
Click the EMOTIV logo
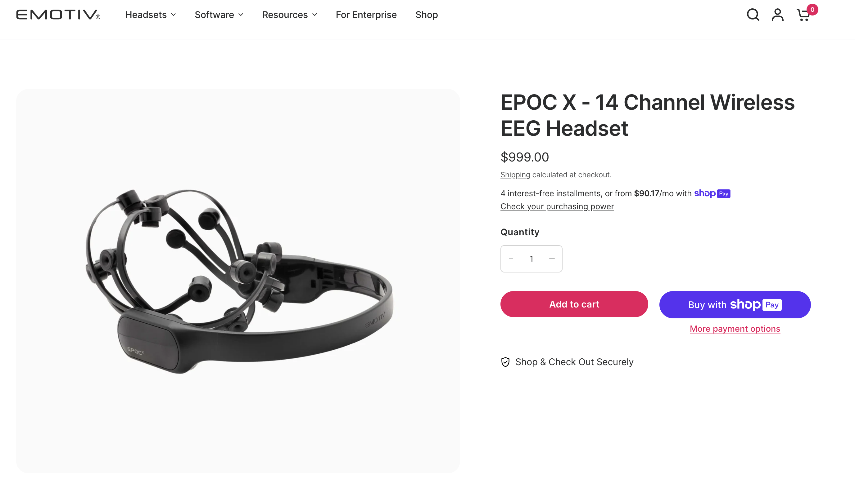[58, 15]
